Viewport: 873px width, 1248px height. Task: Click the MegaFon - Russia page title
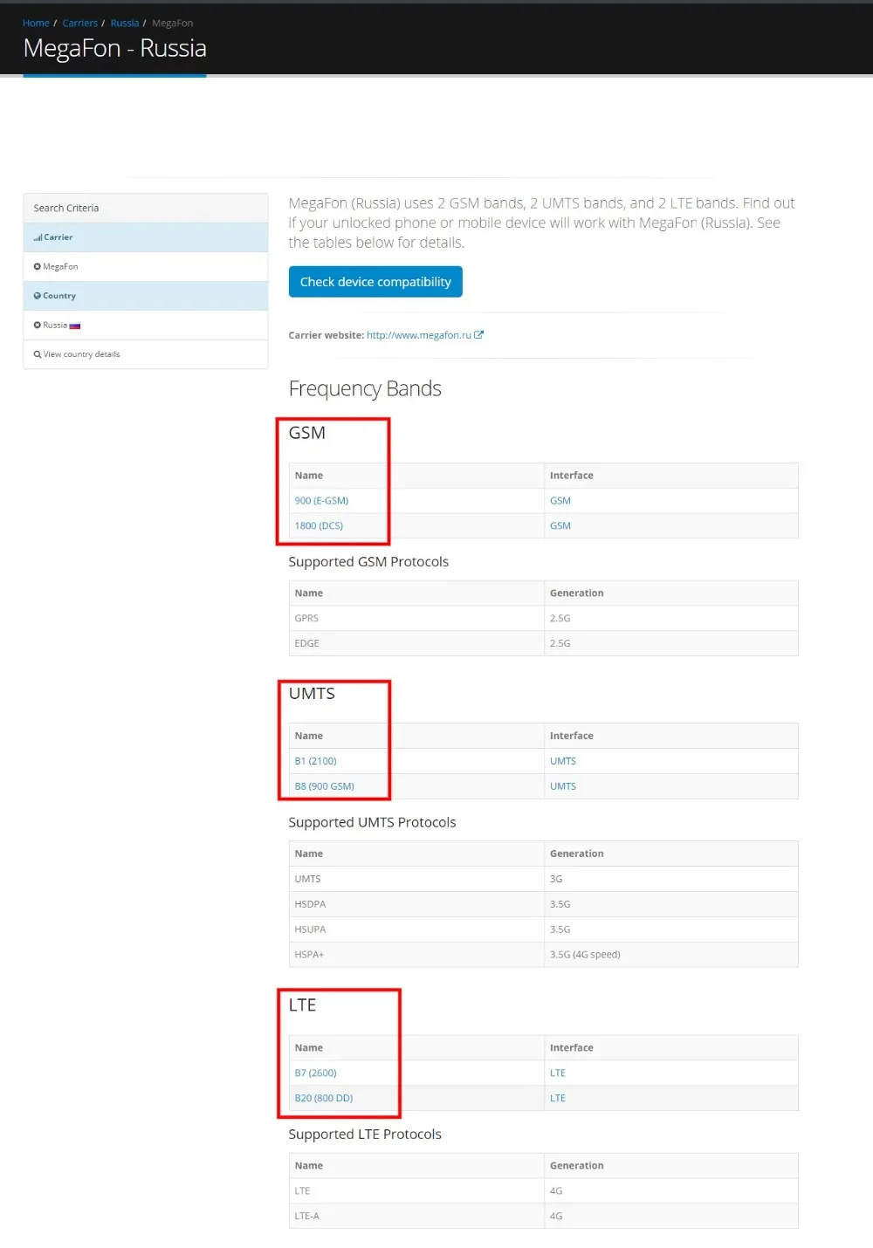click(115, 48)
